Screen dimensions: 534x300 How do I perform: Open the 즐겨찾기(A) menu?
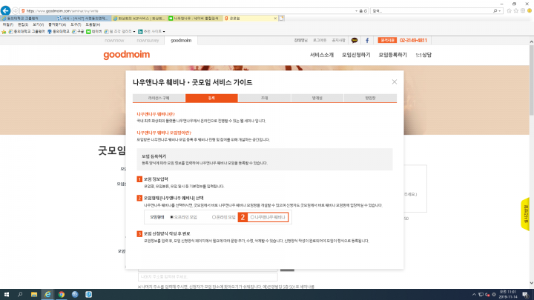coord(57,25)
